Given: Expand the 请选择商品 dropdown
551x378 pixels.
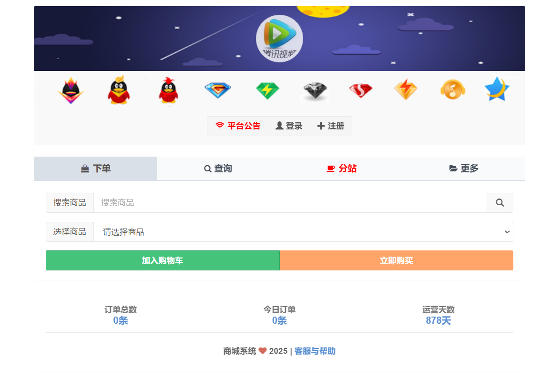Looking at the screenshot, I should pos(303,232).
